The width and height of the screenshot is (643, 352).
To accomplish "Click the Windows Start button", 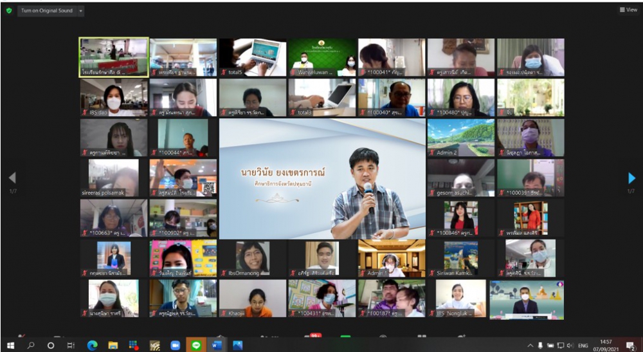I will [11, 346].
